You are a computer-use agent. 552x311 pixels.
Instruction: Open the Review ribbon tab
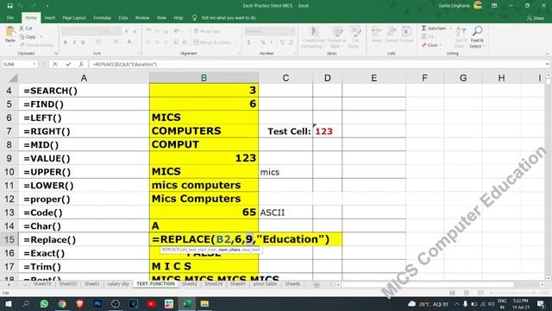point(142,17)
